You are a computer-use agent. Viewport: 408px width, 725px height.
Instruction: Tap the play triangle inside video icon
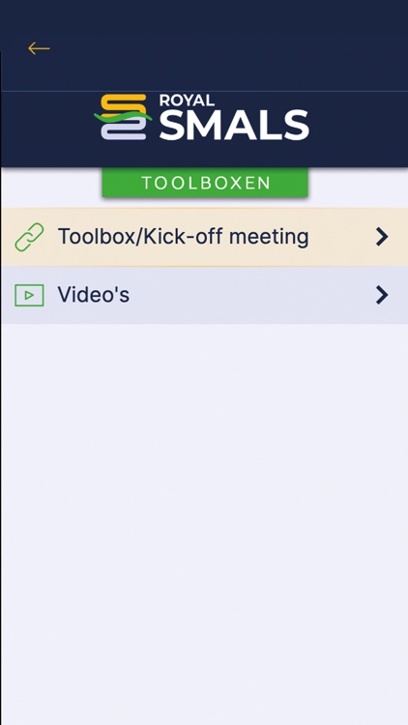pos(29,295)
